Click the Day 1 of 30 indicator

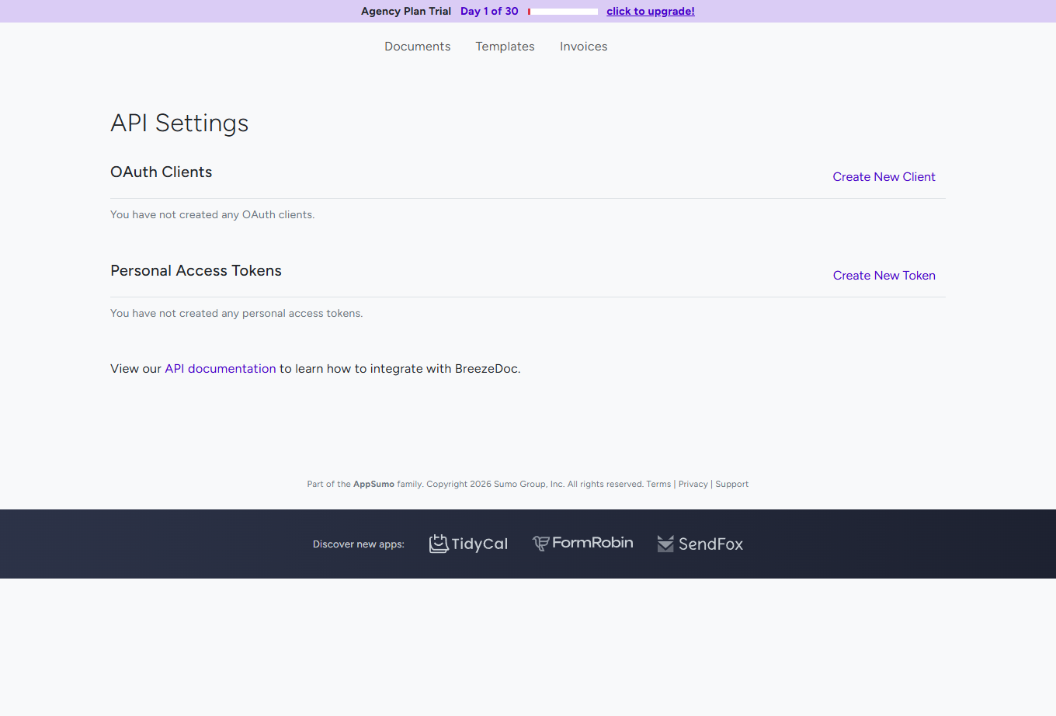(489, 11)
